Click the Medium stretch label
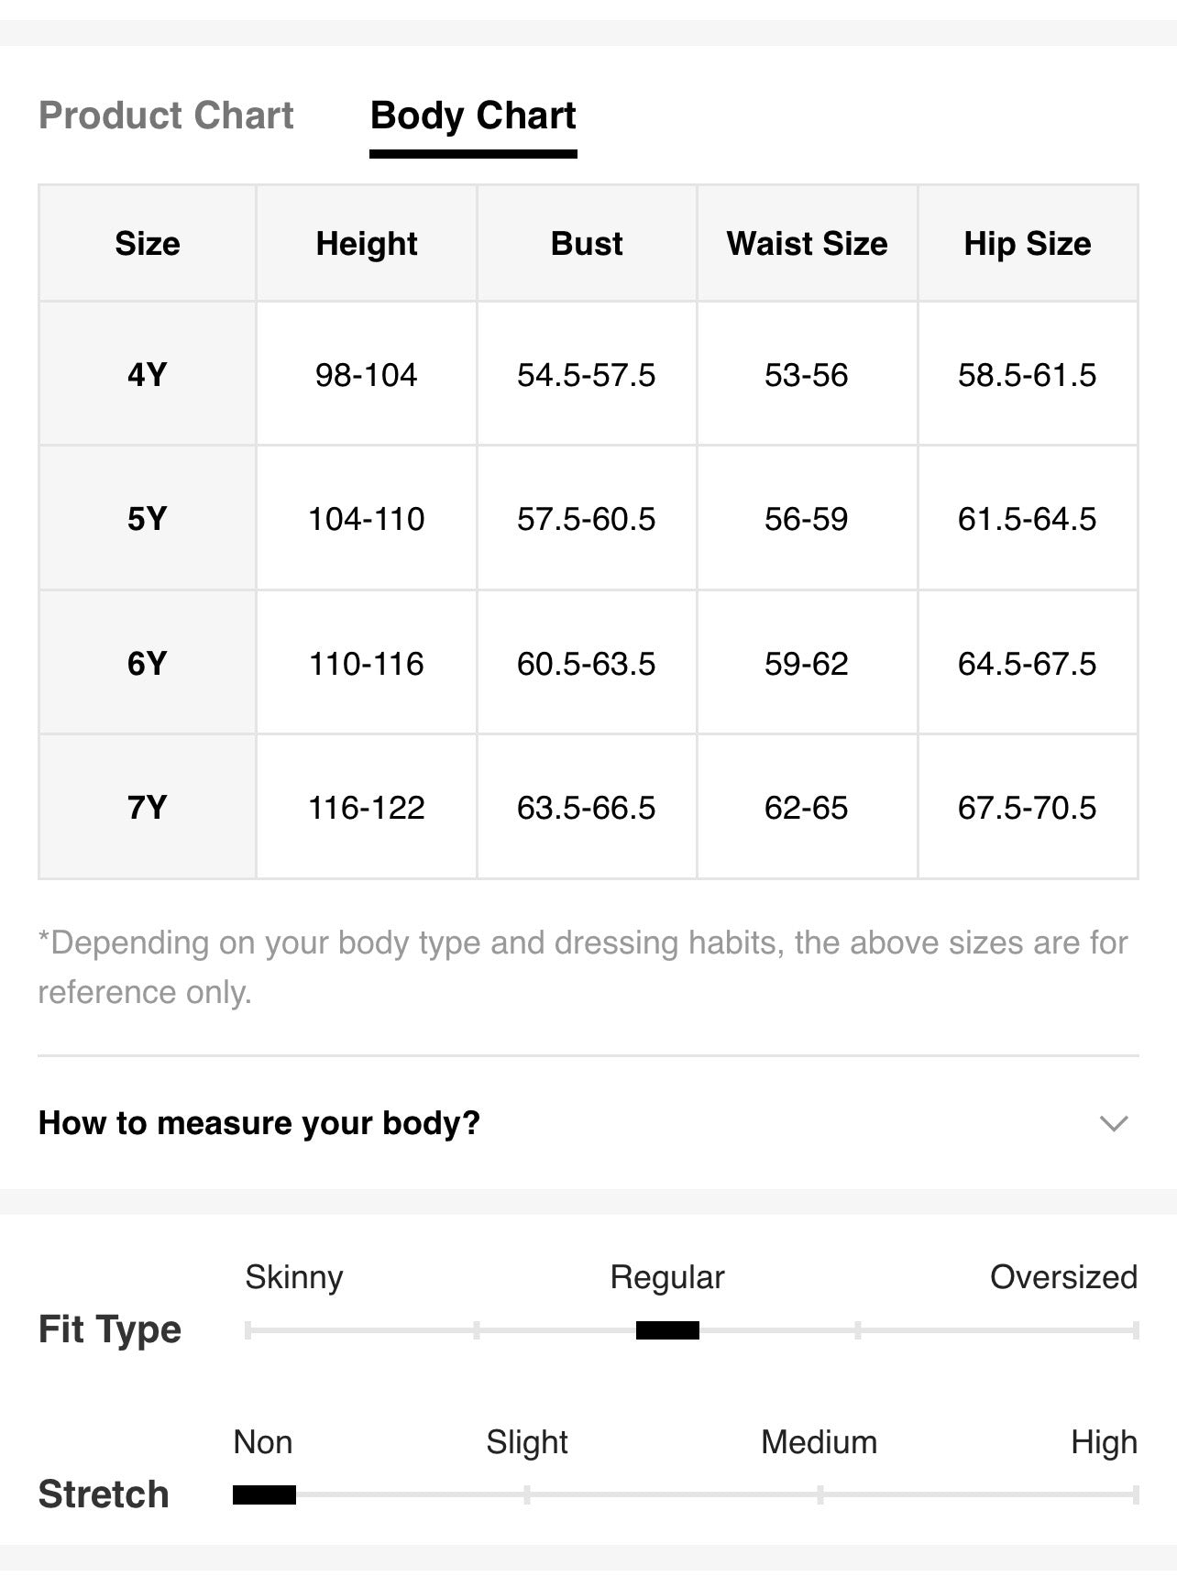The height and width of the screenshot is (1588, 1177). click(819, 1442)
